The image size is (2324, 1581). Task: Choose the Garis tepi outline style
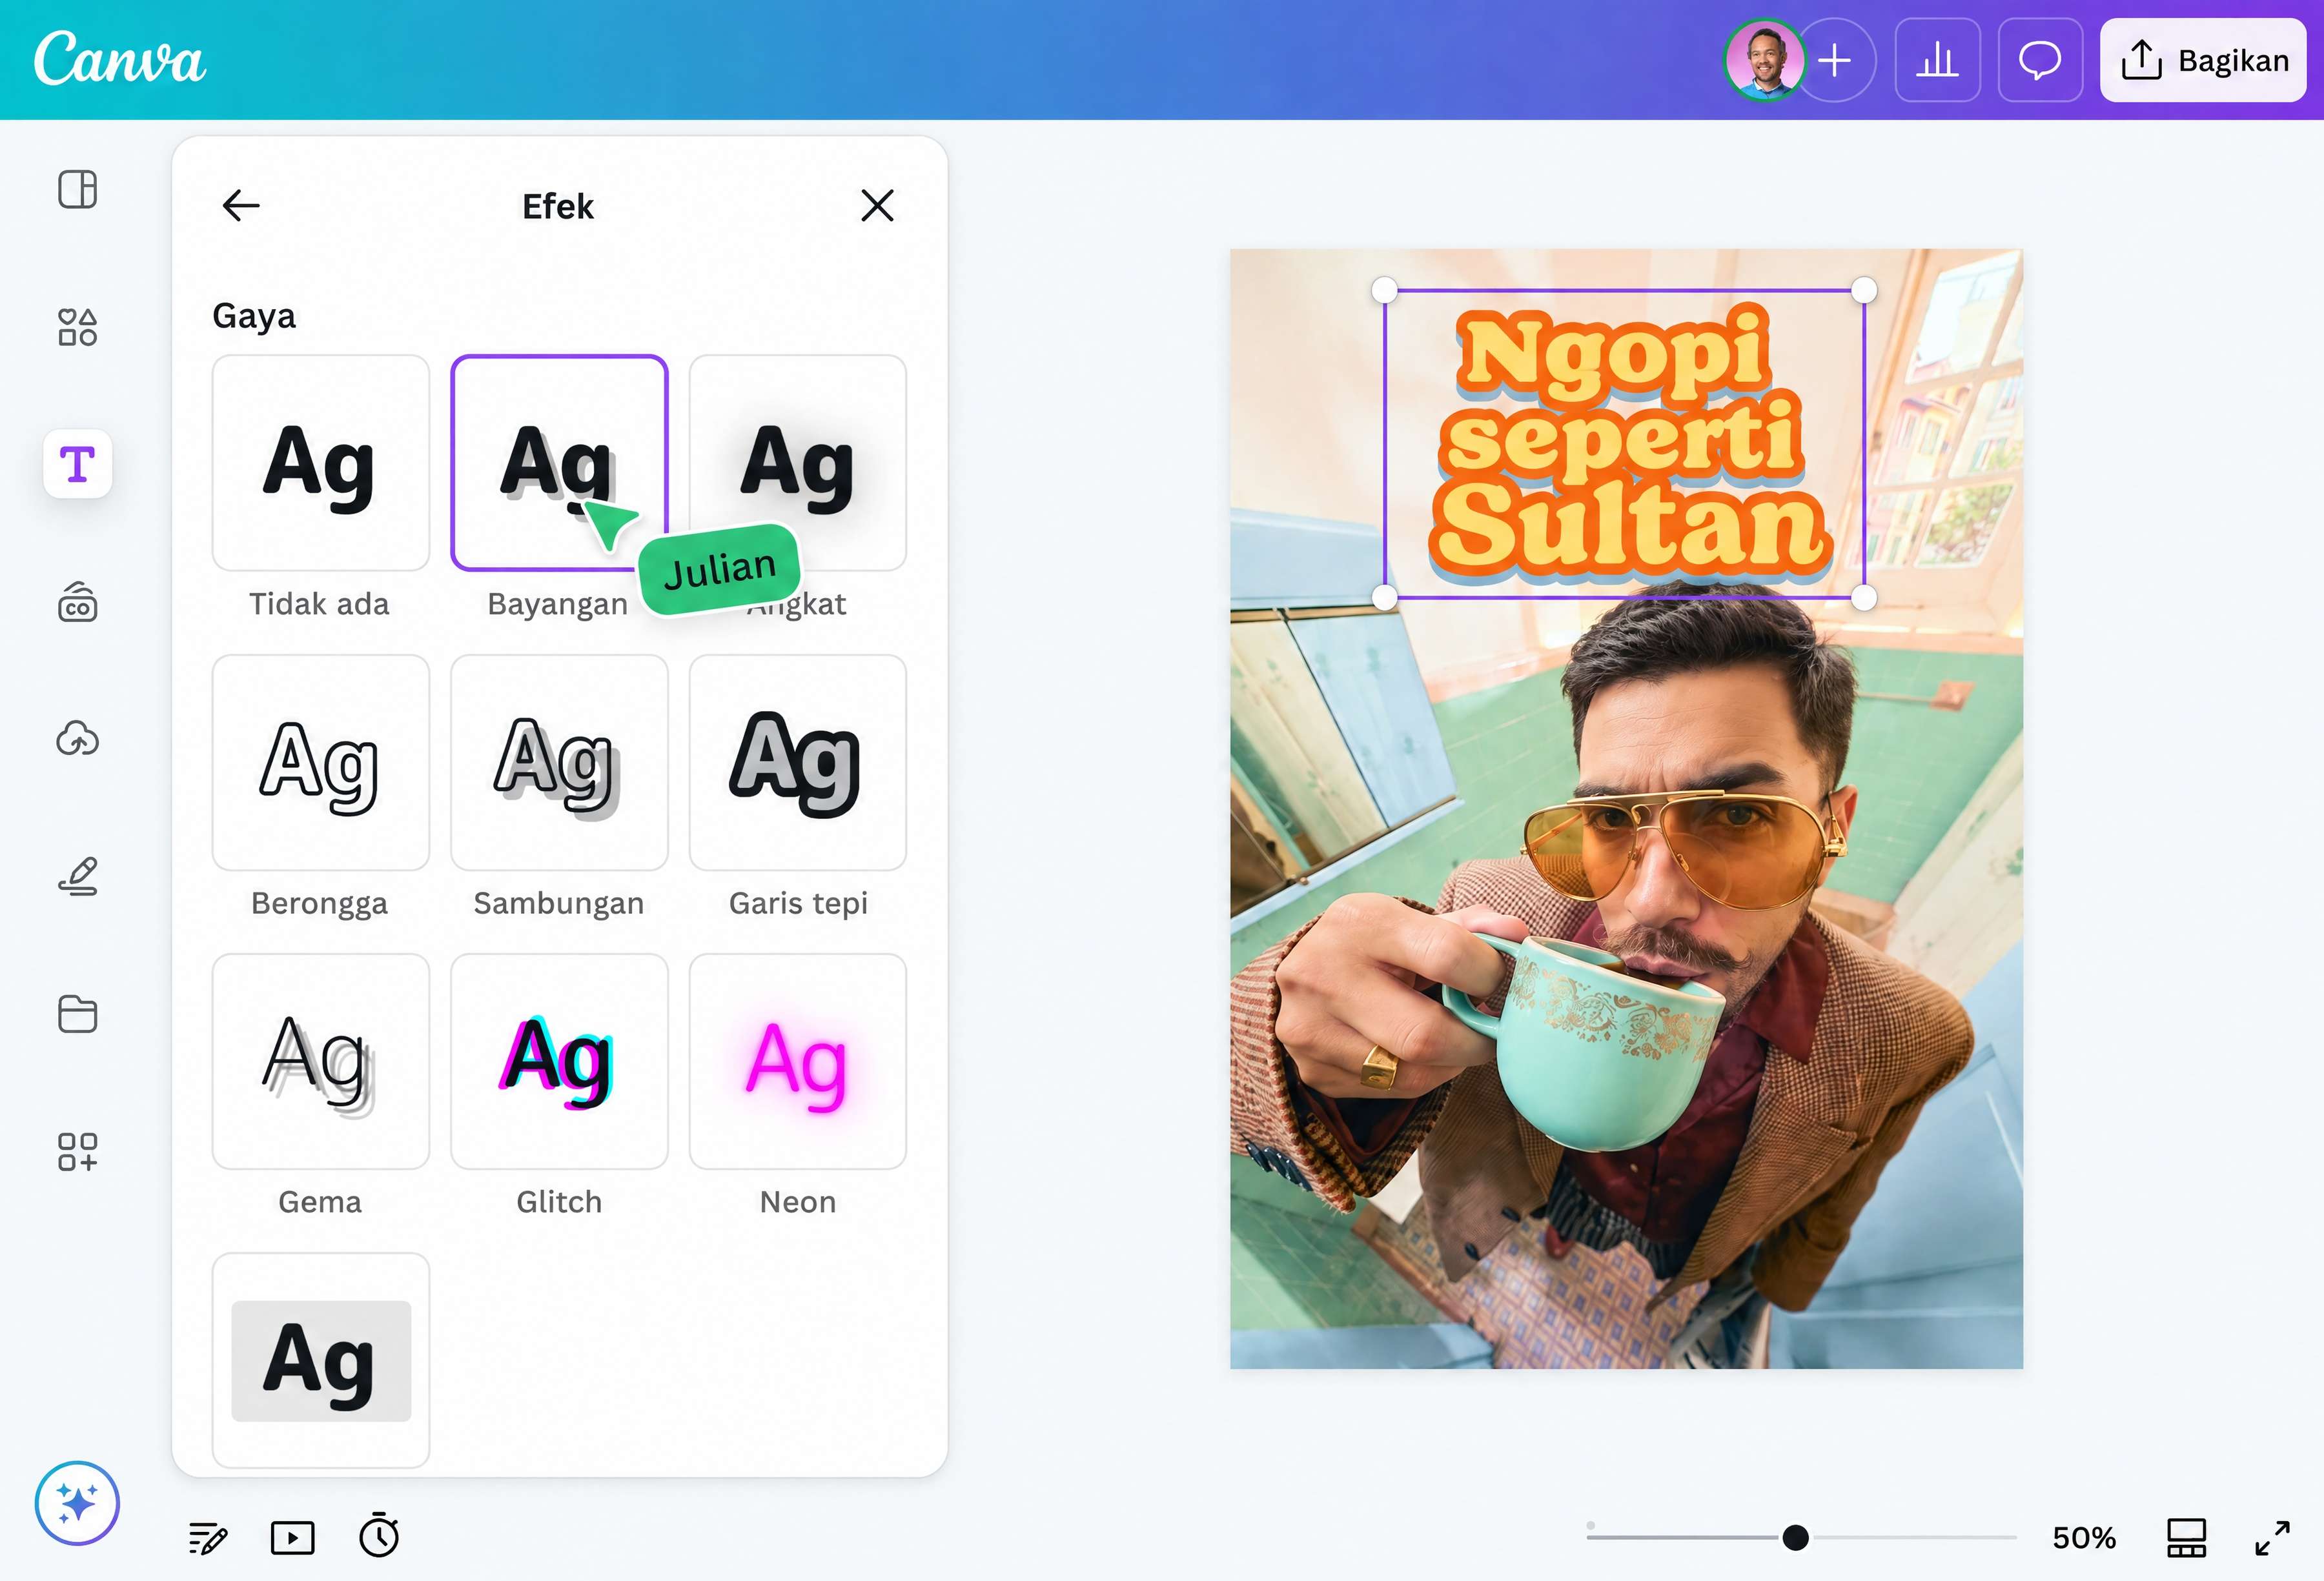[x=797, y=763]
